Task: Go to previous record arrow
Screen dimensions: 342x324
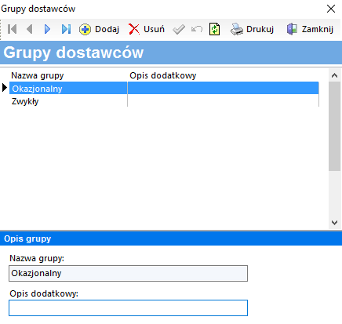Action: point(30,29)
